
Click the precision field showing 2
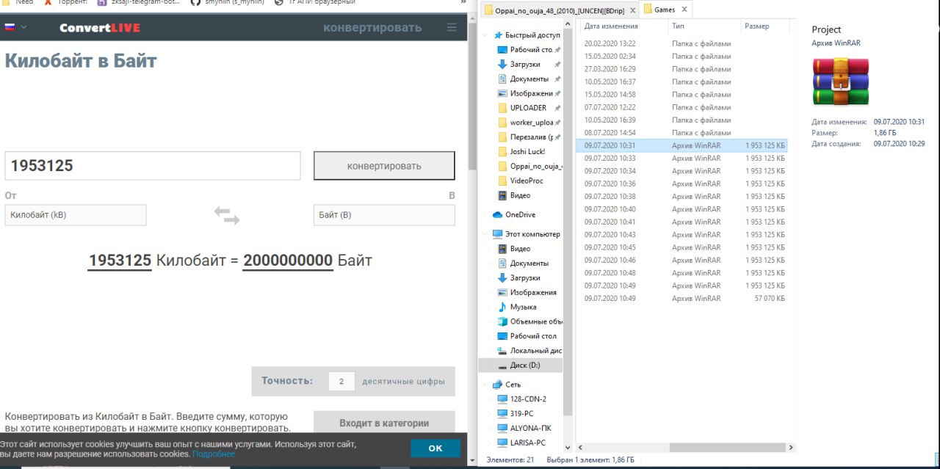pos(341,382)
